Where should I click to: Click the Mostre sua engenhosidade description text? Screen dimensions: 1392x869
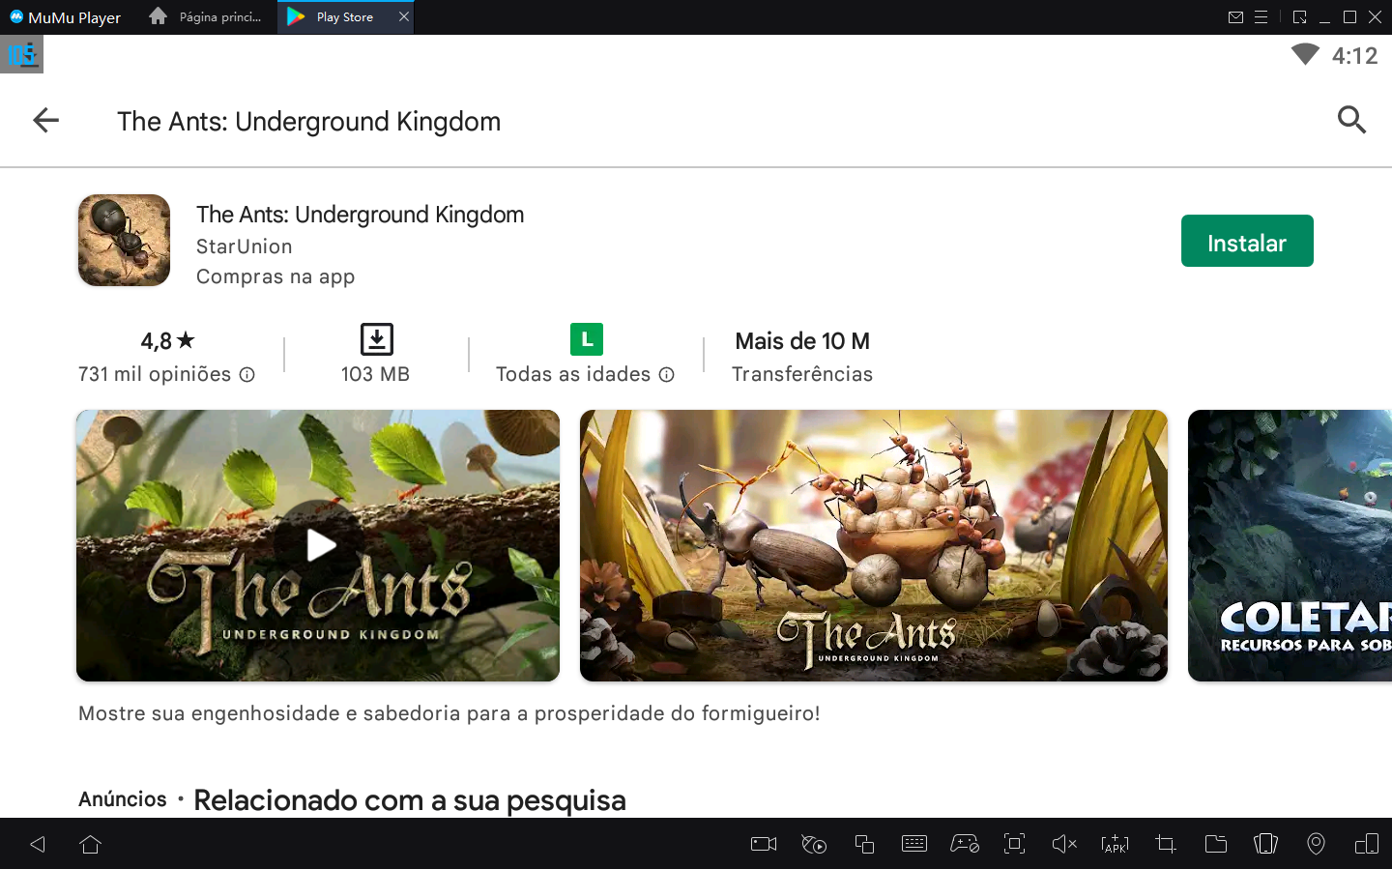click(x=449, y=713)
